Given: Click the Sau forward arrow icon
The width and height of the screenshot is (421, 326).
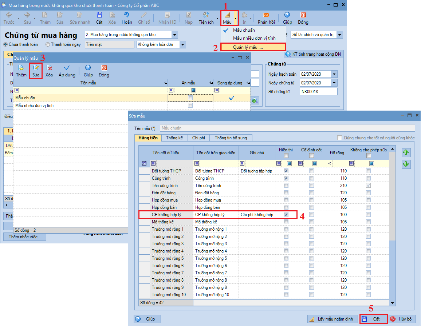Looking at the screenshot, I should pyautogui.click(x=27, y=15).
